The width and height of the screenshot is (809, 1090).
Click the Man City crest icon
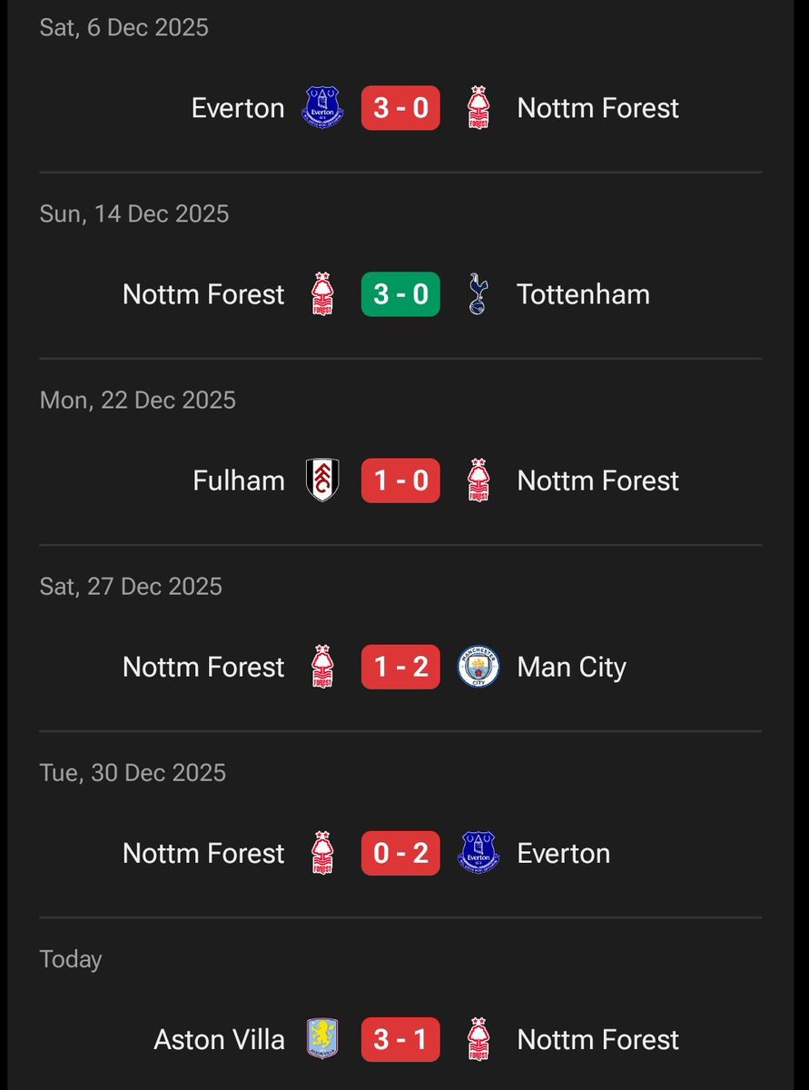pos(478,667)
